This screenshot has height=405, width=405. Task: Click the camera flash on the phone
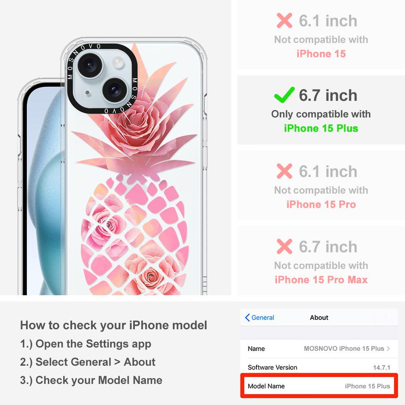(118, 62)
